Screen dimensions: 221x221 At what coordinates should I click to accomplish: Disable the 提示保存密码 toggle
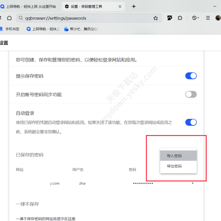[x=191, y=76]
